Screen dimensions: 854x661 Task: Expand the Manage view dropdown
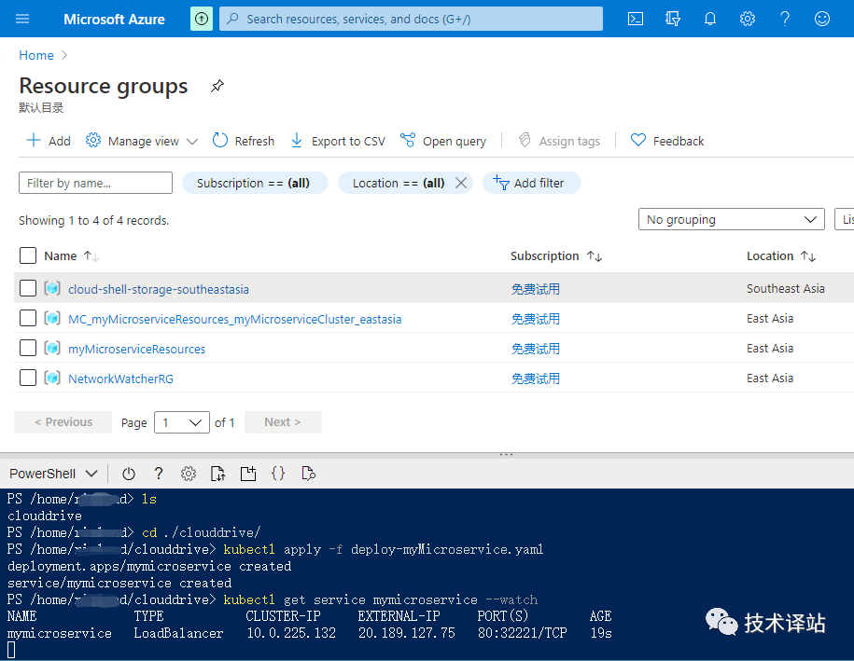(x=142, y=141)
